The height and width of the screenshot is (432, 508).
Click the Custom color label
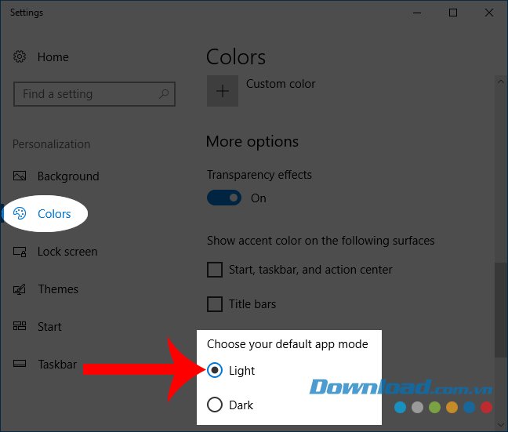click(281, 84)
